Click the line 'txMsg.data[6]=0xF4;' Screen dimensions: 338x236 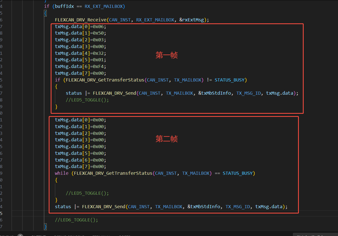click(x=80, y=67)
